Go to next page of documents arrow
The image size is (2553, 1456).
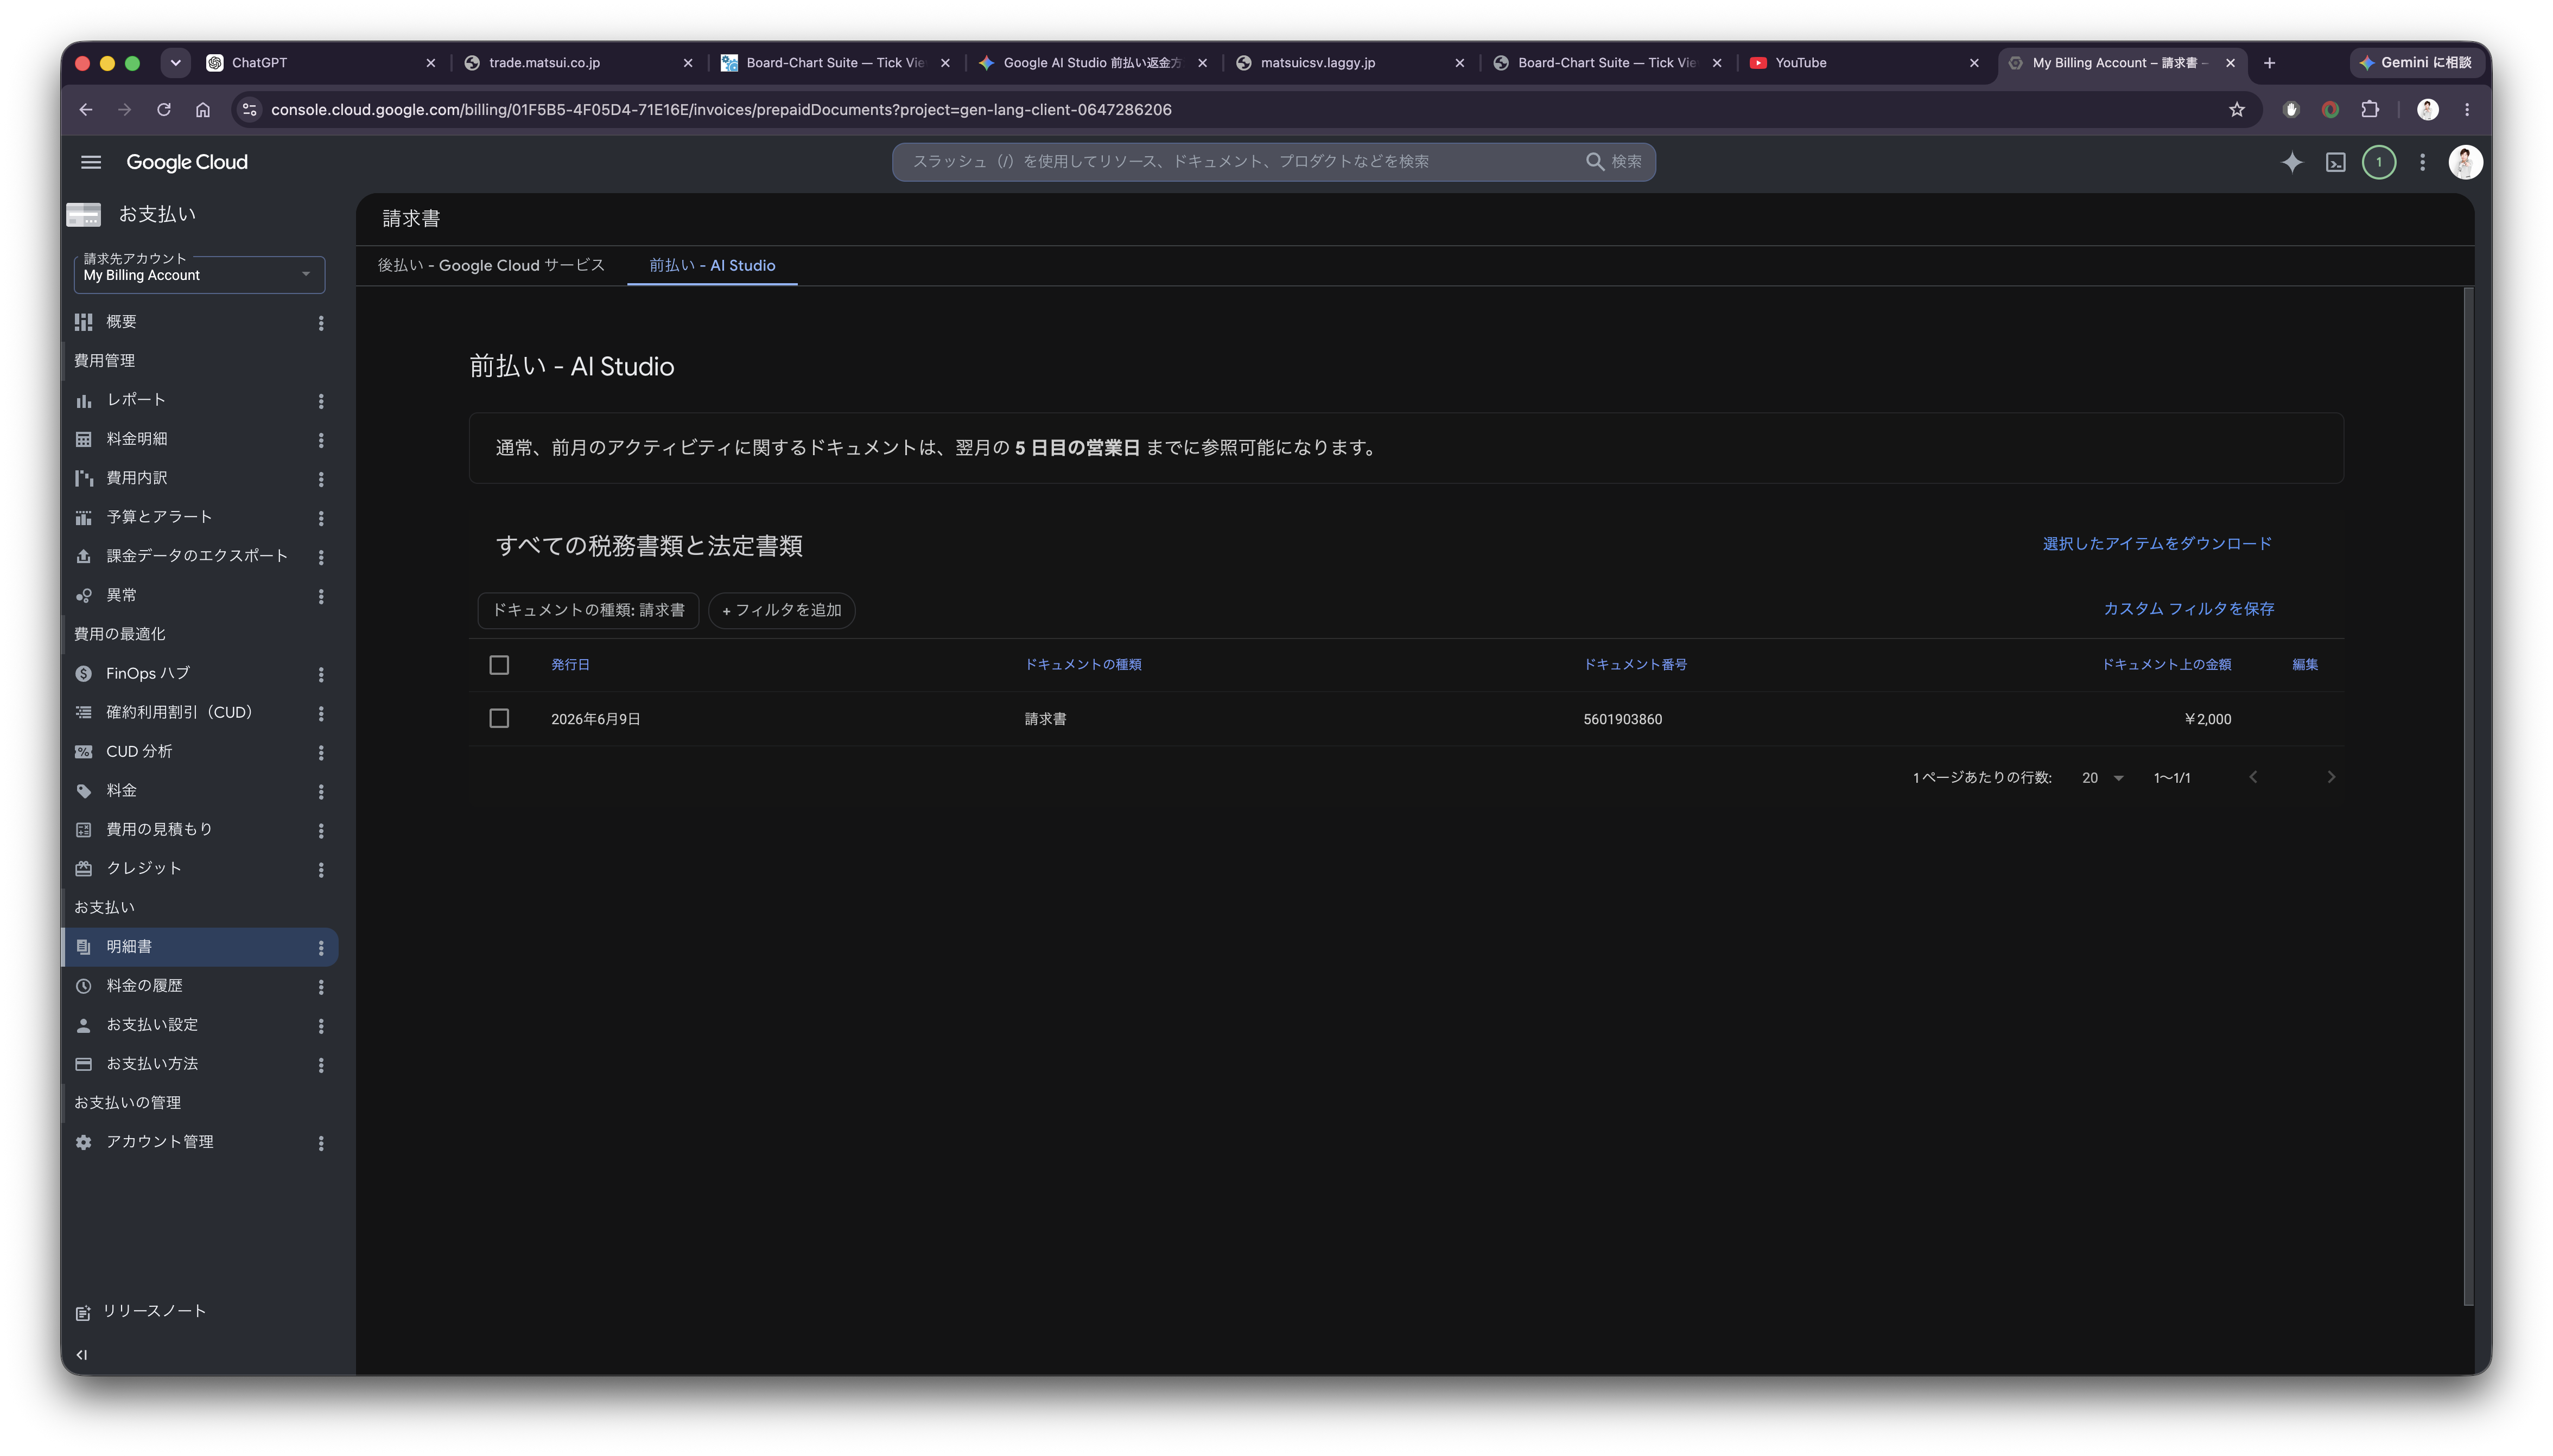coord(2331,778)
